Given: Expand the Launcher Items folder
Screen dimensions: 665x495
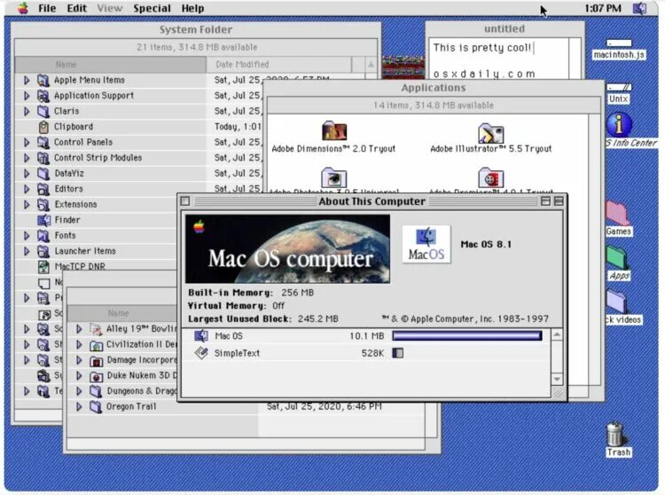Looking at the screenshot, I should coord(27,251).
